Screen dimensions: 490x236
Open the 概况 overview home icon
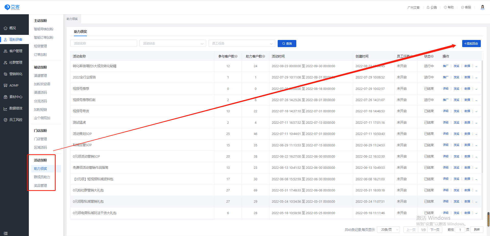point(5,28)
